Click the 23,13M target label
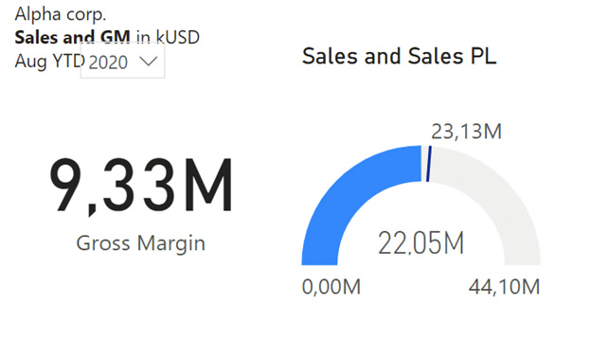591x341 pixels. 466,132
